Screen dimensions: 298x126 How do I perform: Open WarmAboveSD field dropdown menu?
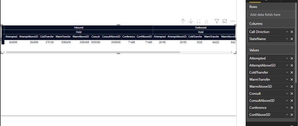[287, 87]
